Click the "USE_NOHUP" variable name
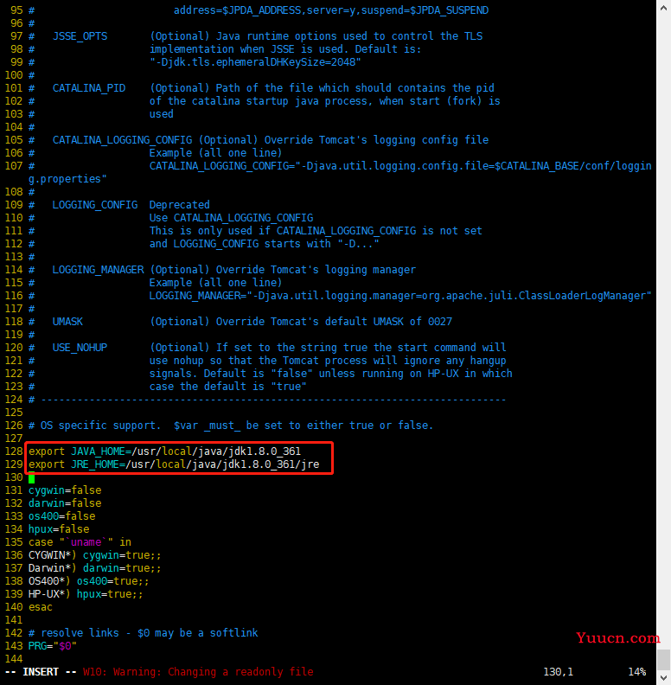This screenshot has width=671, height=685. (x=80, y=348)
